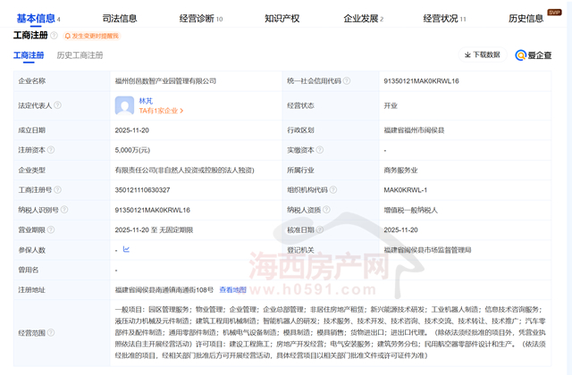Open the 历史信息 SVIP tab
The width and height of the screenshot is (572, 375).
[x=526, y=18]
